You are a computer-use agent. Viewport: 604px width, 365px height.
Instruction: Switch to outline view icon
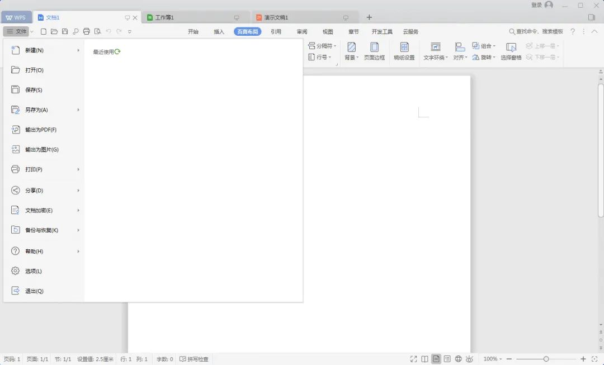pyautogui.click(x=447, y=359)
